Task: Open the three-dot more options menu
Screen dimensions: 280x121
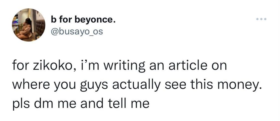Action: click(261, 20)
